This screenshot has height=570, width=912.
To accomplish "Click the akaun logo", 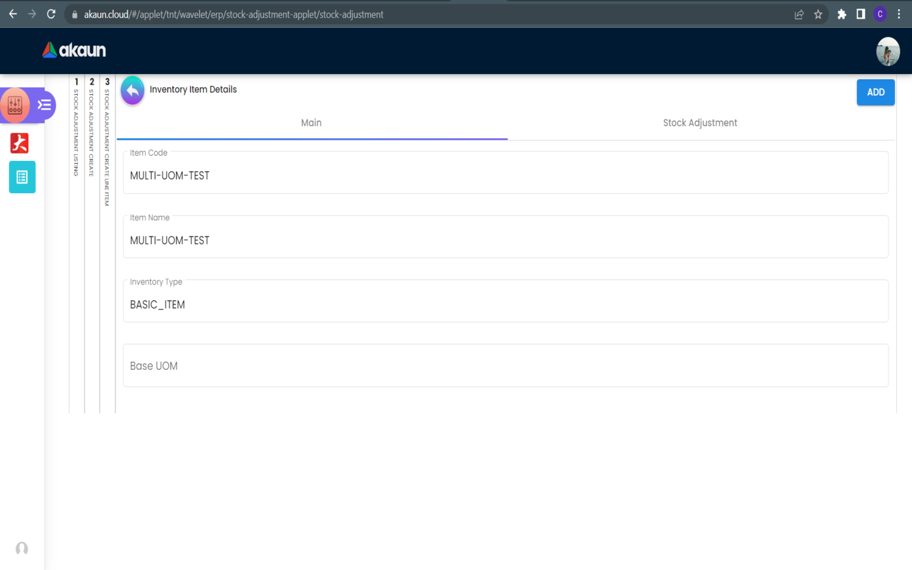I will (x=74, y=50).
